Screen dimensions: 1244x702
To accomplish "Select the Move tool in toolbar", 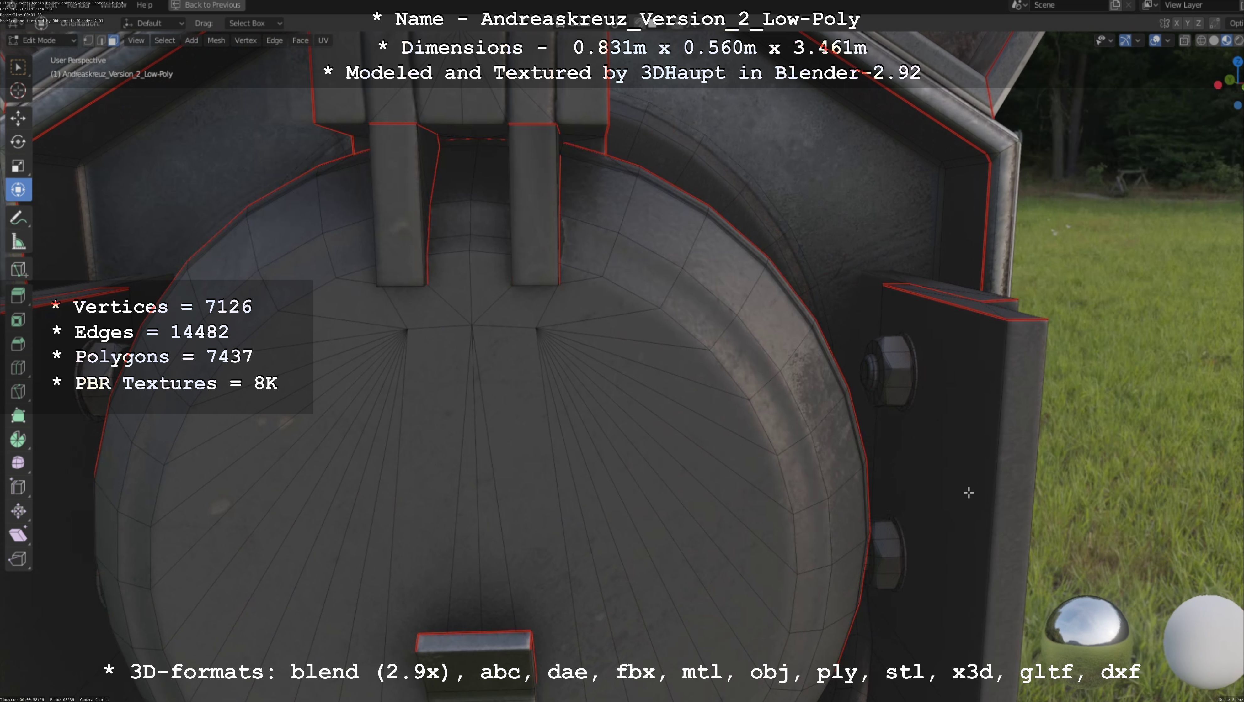I will (x=18, y=118).
